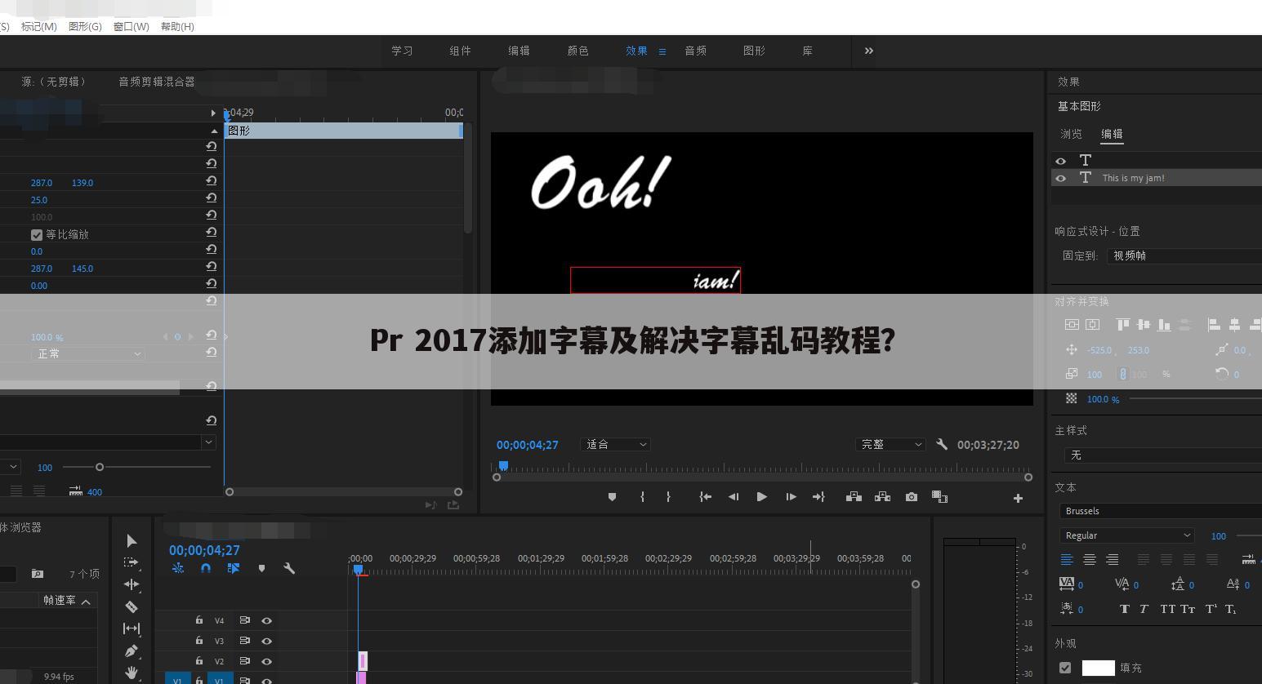Click find icon in Project panel
This screenshot has width=1262, height=684.
tap(37, 574)
